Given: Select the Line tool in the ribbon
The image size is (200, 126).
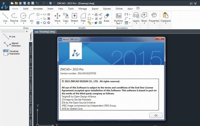Looking at the screenshot, I should pos(5,17).
